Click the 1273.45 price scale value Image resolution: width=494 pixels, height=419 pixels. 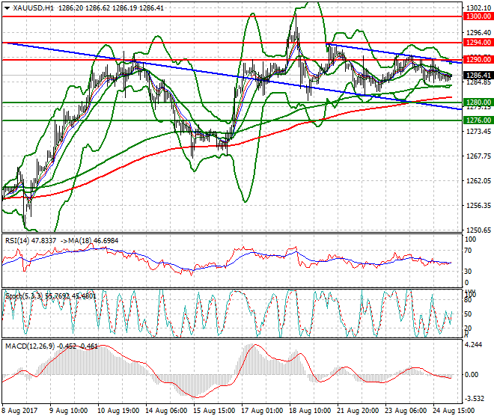478,131
